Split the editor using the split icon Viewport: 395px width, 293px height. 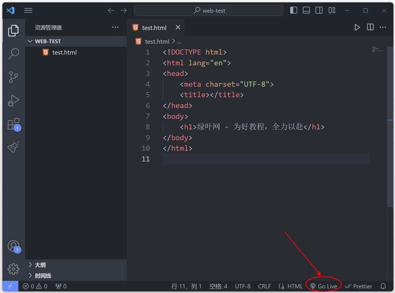370,27
